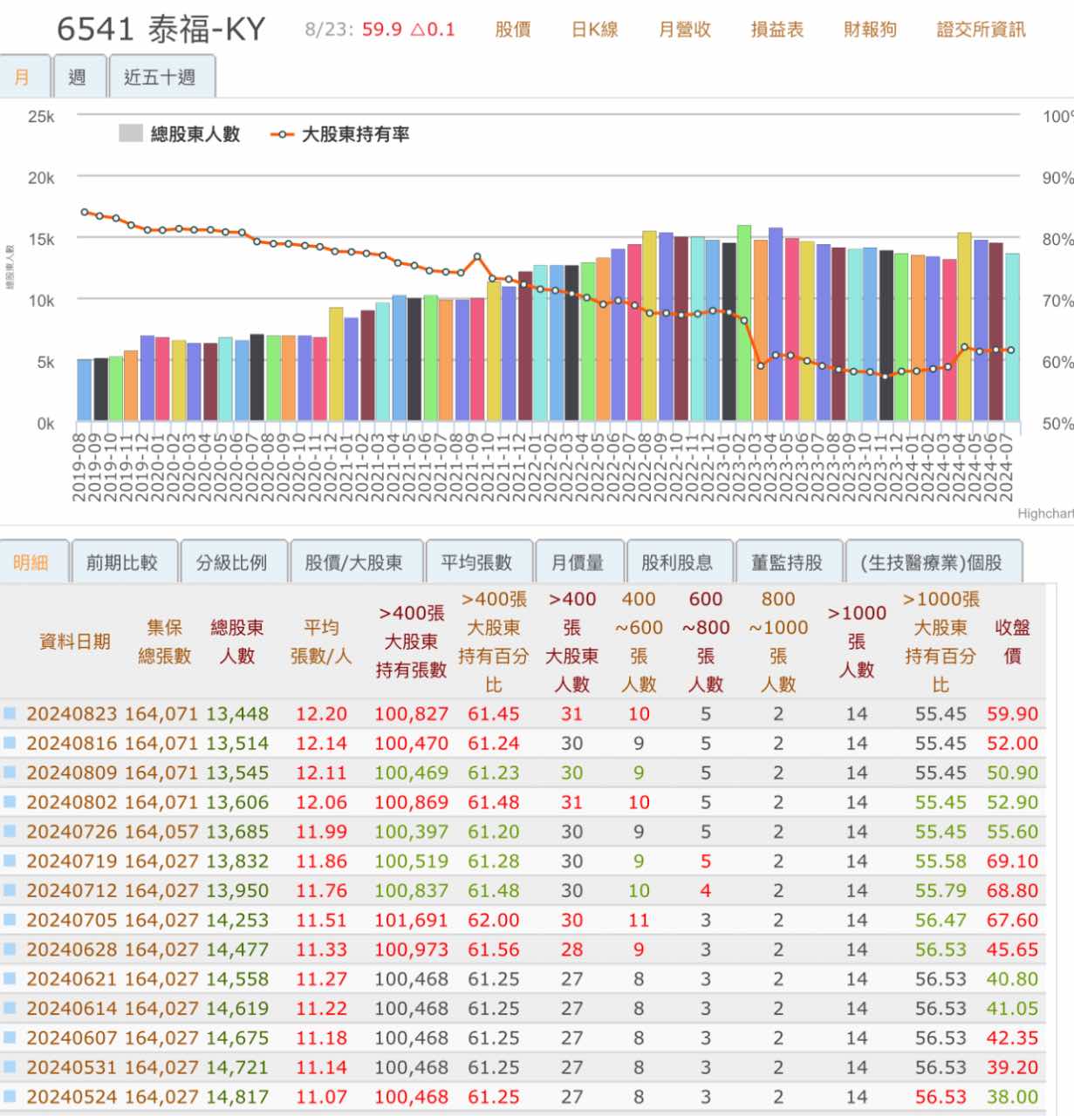Image resolution: width=1074 pixels, height=1116 pixels.
Task: Click the Highcharts credit link
Action: tap(1044, 514)
